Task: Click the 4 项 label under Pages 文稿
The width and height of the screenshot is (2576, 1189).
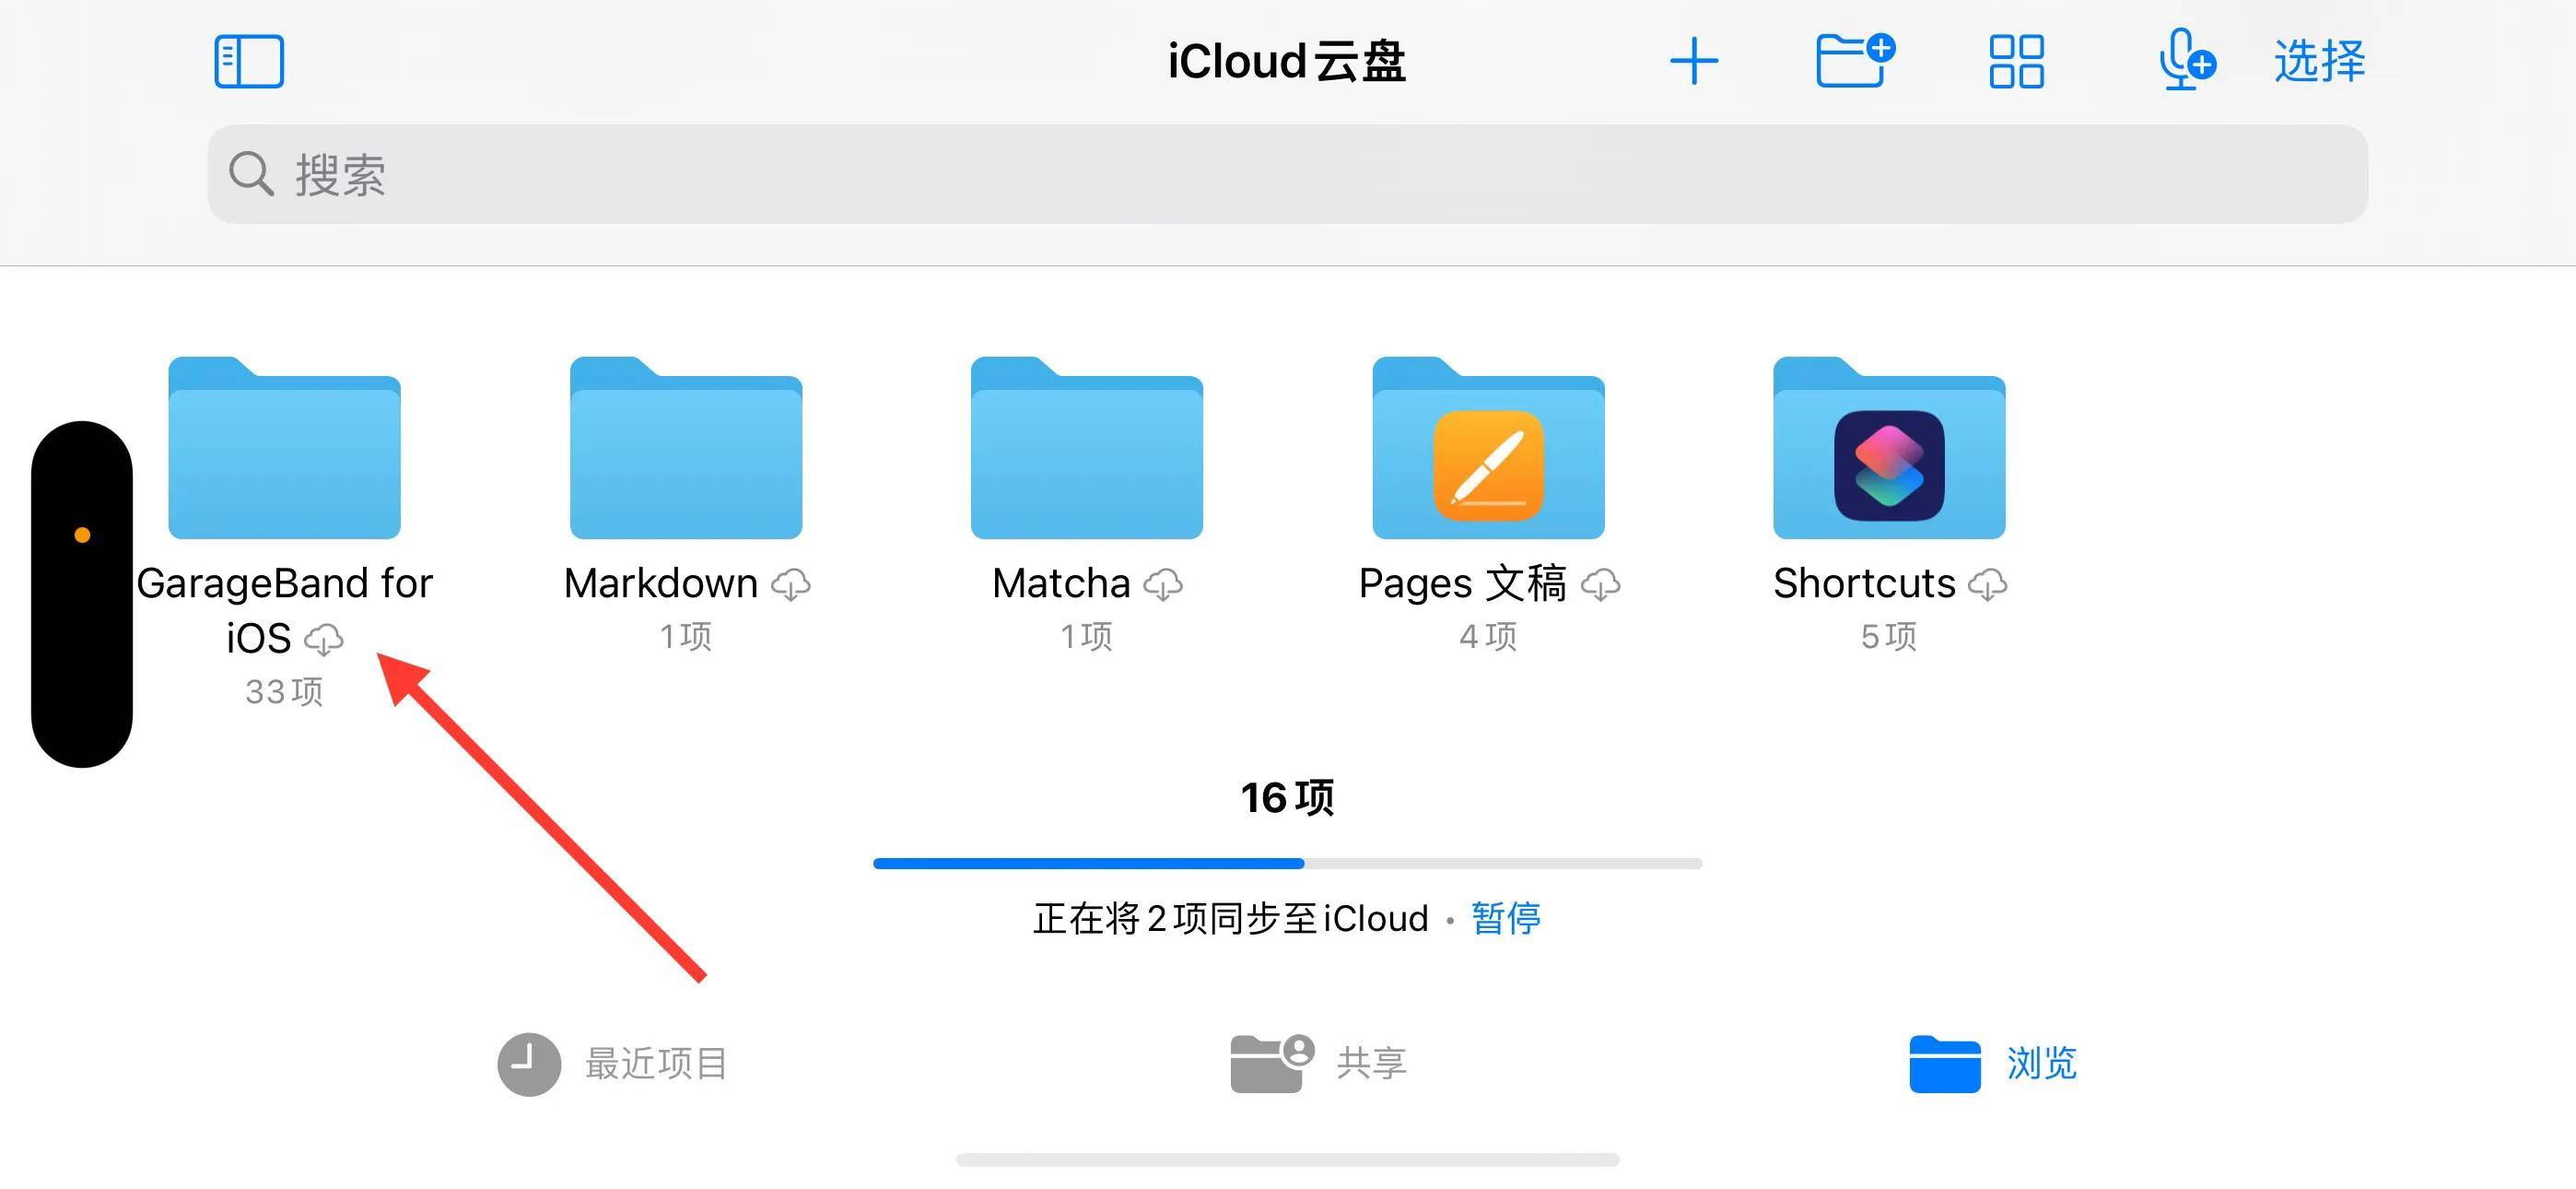Action: coord(1488,637)
